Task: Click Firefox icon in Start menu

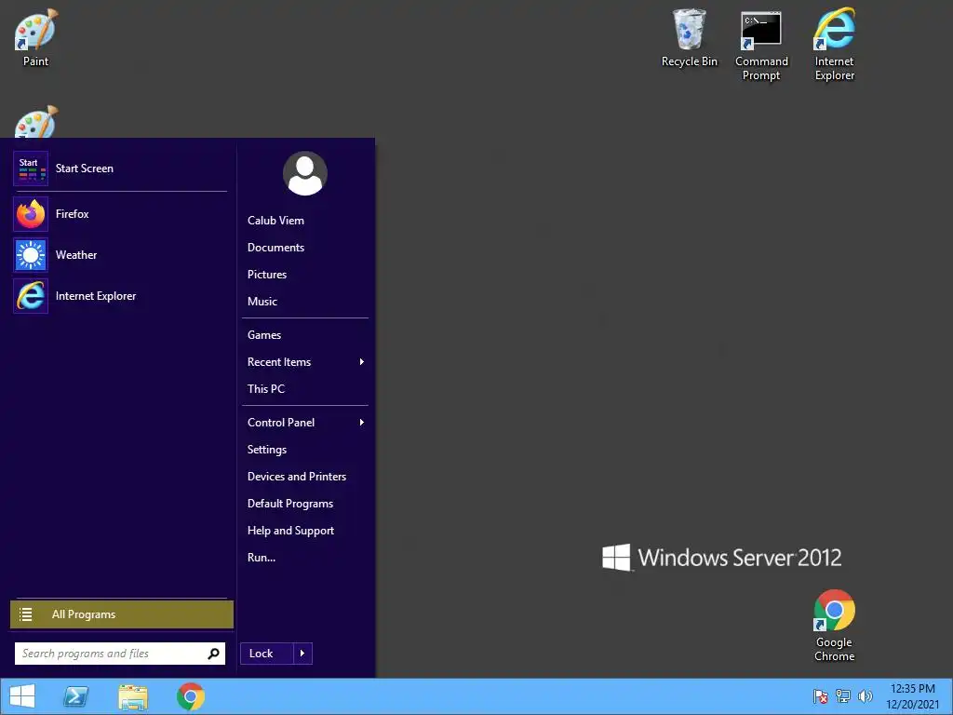Action: [31, 214]
